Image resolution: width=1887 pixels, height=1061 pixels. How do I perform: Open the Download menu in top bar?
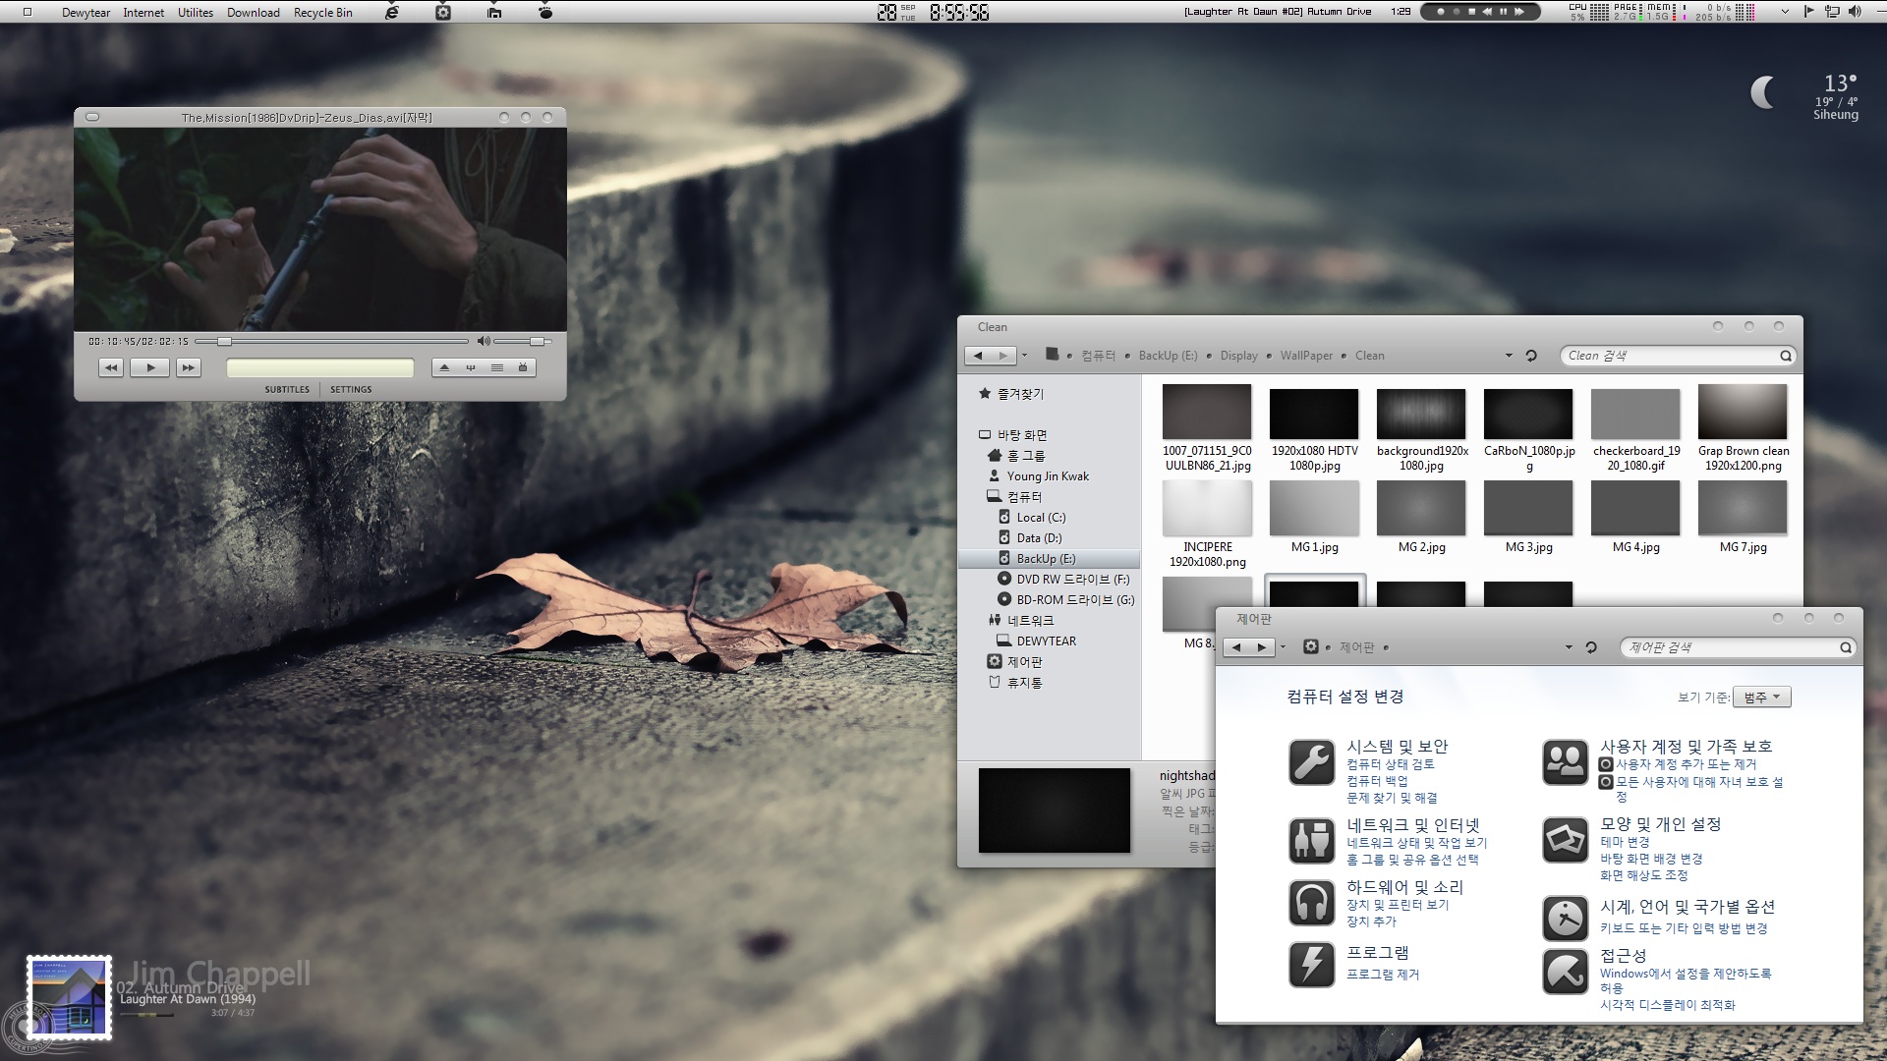coord(254,13)
